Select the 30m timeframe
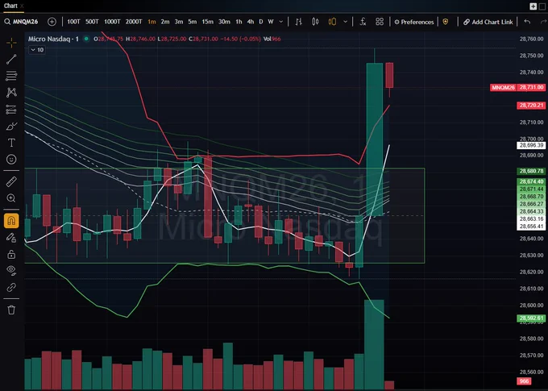This screenshot has width=548, height=391. tap(224, 22)
